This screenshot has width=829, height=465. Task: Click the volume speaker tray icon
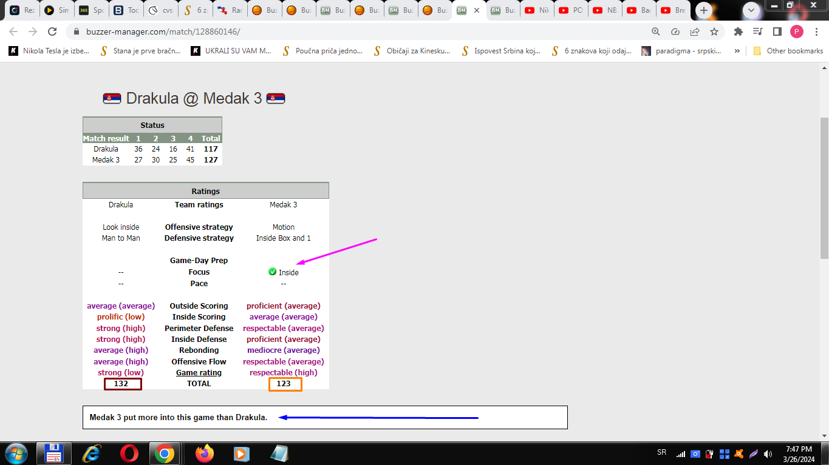pos(768,453)
